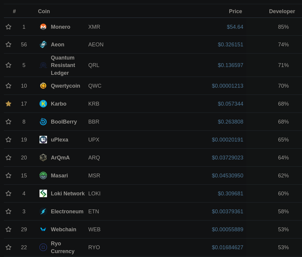Screen dimensions: 302x257
Task: Click the Webchain coin logo
Action: pyautogui.click(x=43, y=229)
